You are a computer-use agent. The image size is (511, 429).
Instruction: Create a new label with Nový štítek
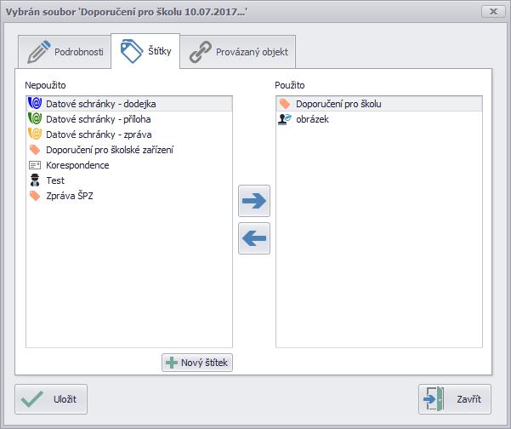point(197,363)
